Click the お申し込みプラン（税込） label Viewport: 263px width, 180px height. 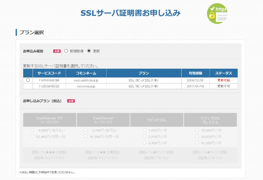[42, 101]
